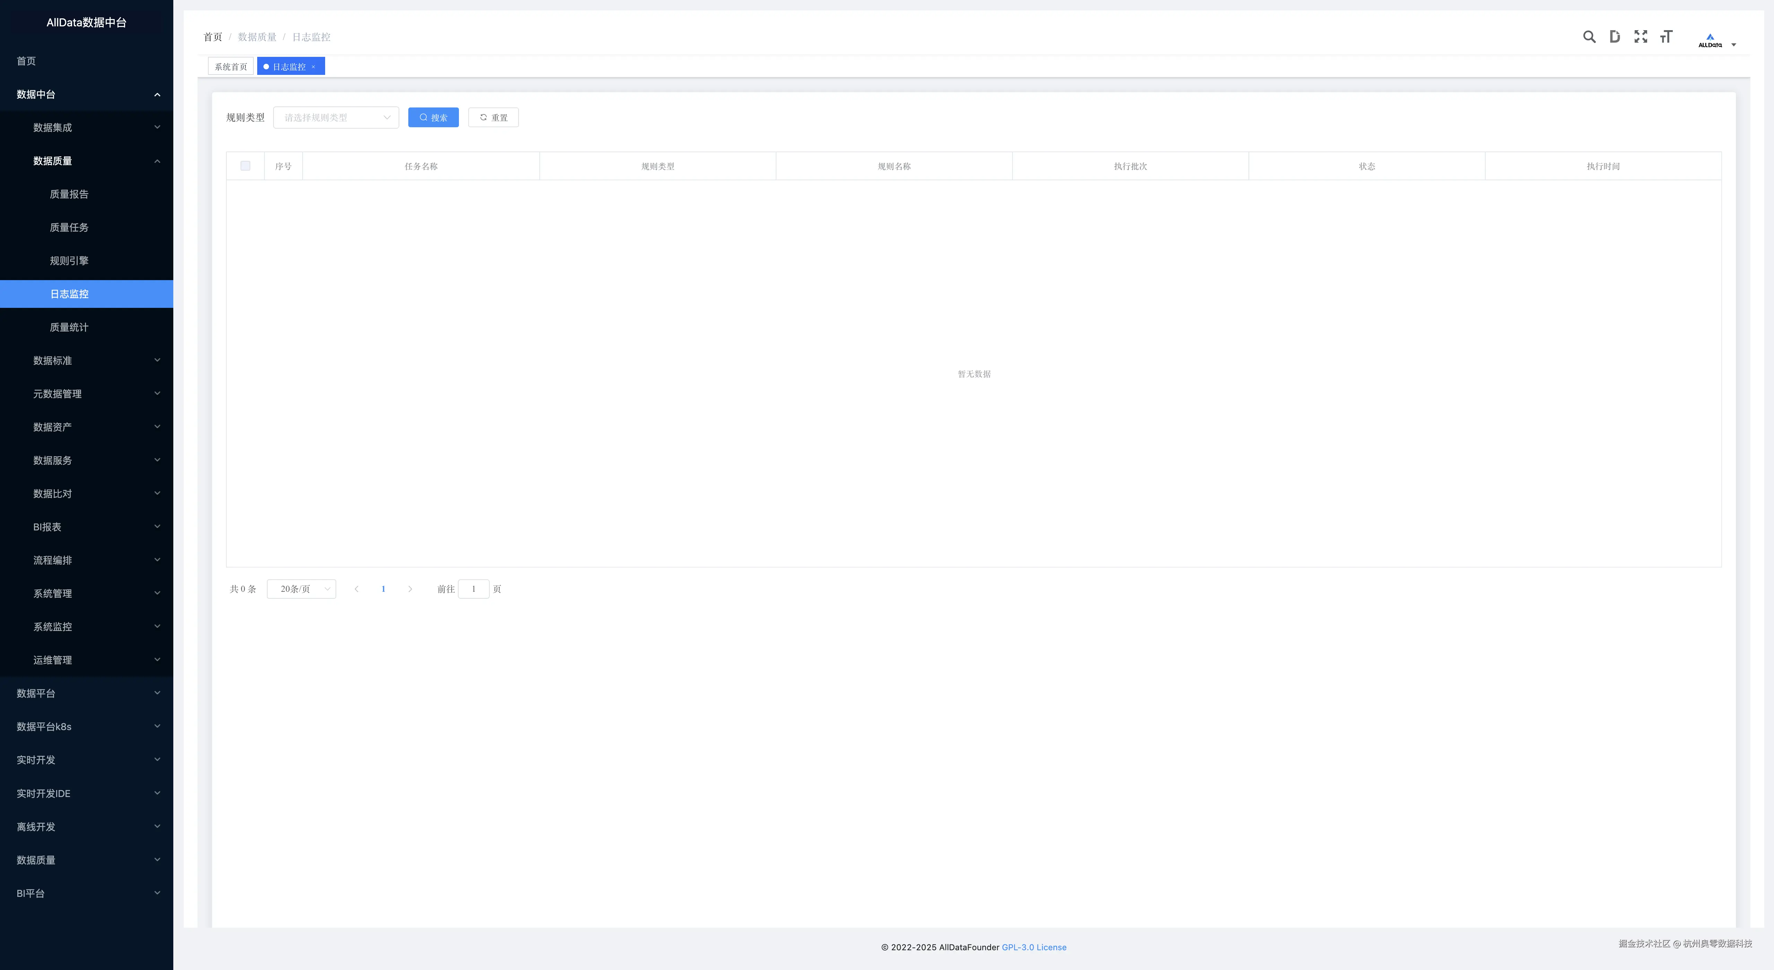Tick the select-all checkbox in table header

tap(245, 166)
